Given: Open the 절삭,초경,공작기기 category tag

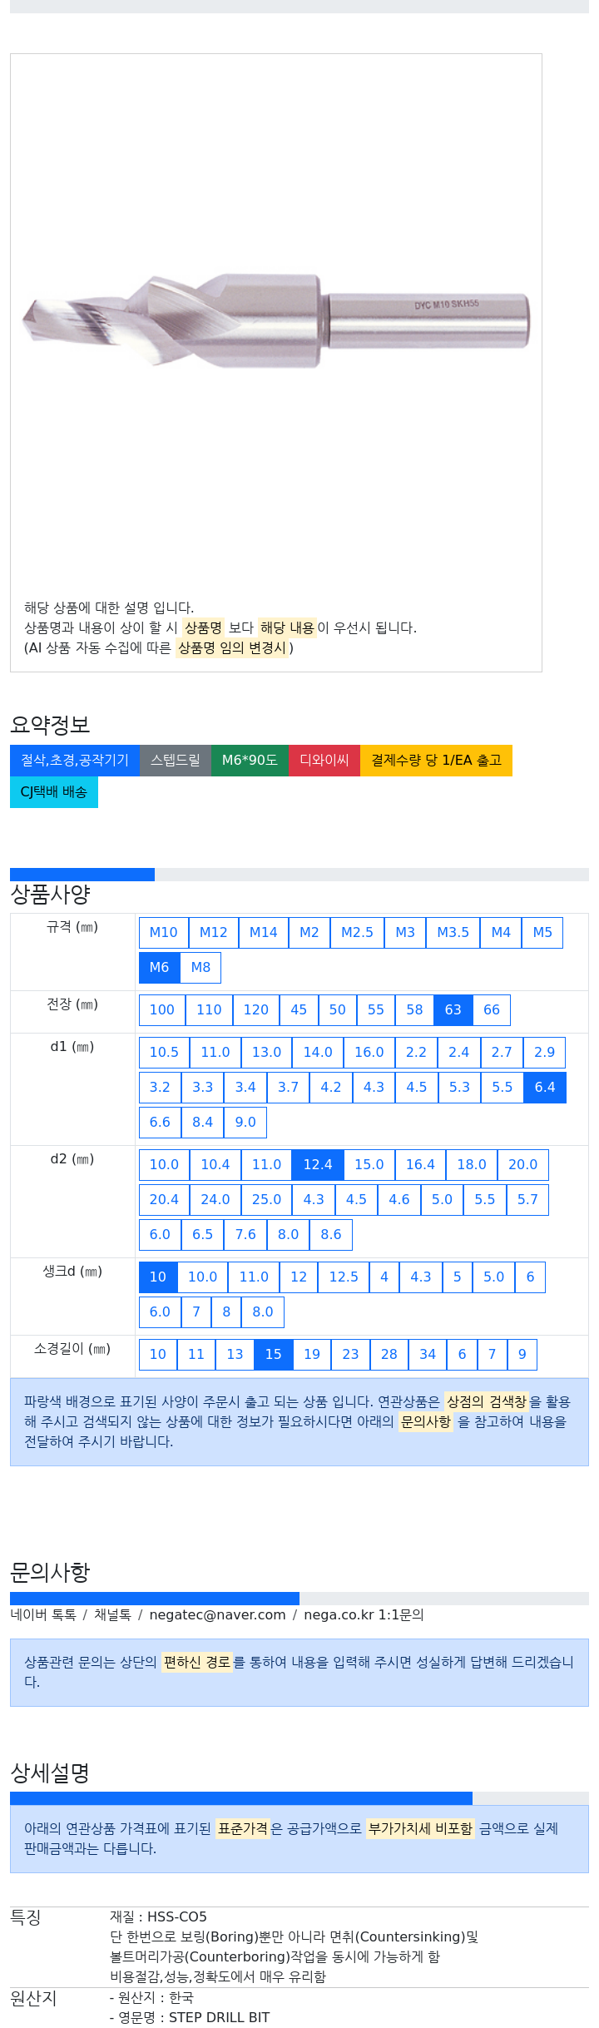Looking at the screenshot, I should [x=75, y=760].
